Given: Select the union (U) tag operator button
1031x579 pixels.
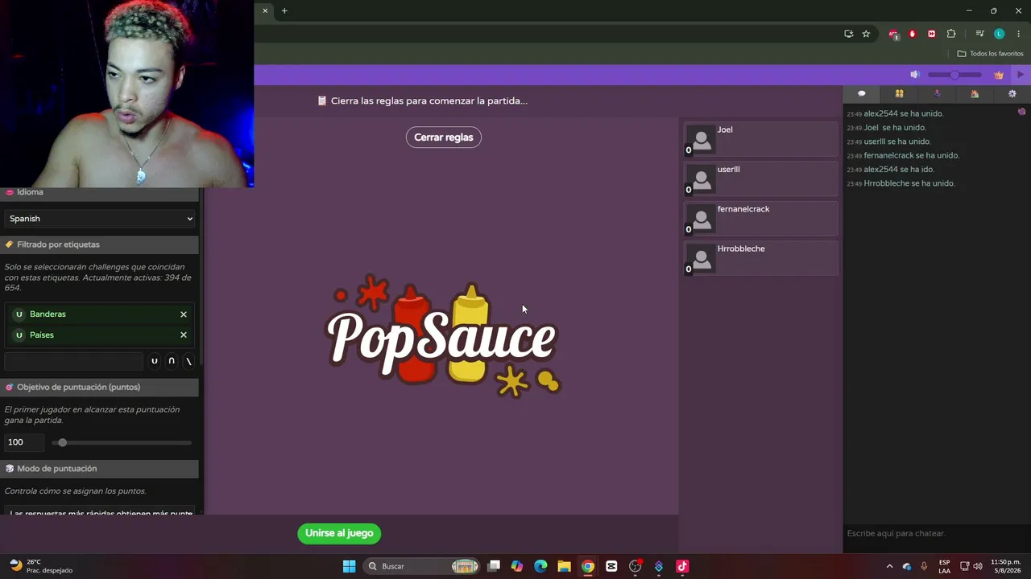Looking at the screenshot, I should coord(155,362).
